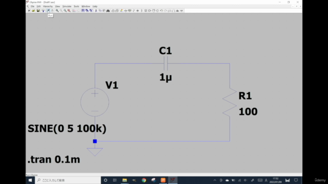The height and width of the screenshot is (184, 328).
Task: Click the .tran 0.1m directive
Action: 54,159
